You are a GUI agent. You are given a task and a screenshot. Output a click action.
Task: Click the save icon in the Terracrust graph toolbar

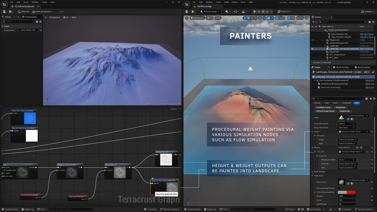4,11
